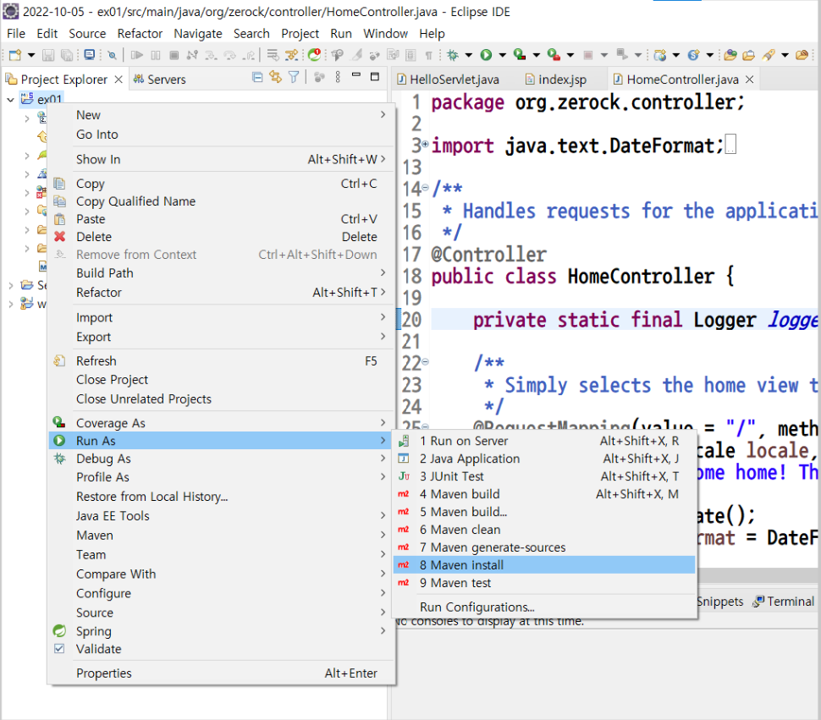Open the Window menu
Viewport: 821px width, 720px height.
[385, 34]
